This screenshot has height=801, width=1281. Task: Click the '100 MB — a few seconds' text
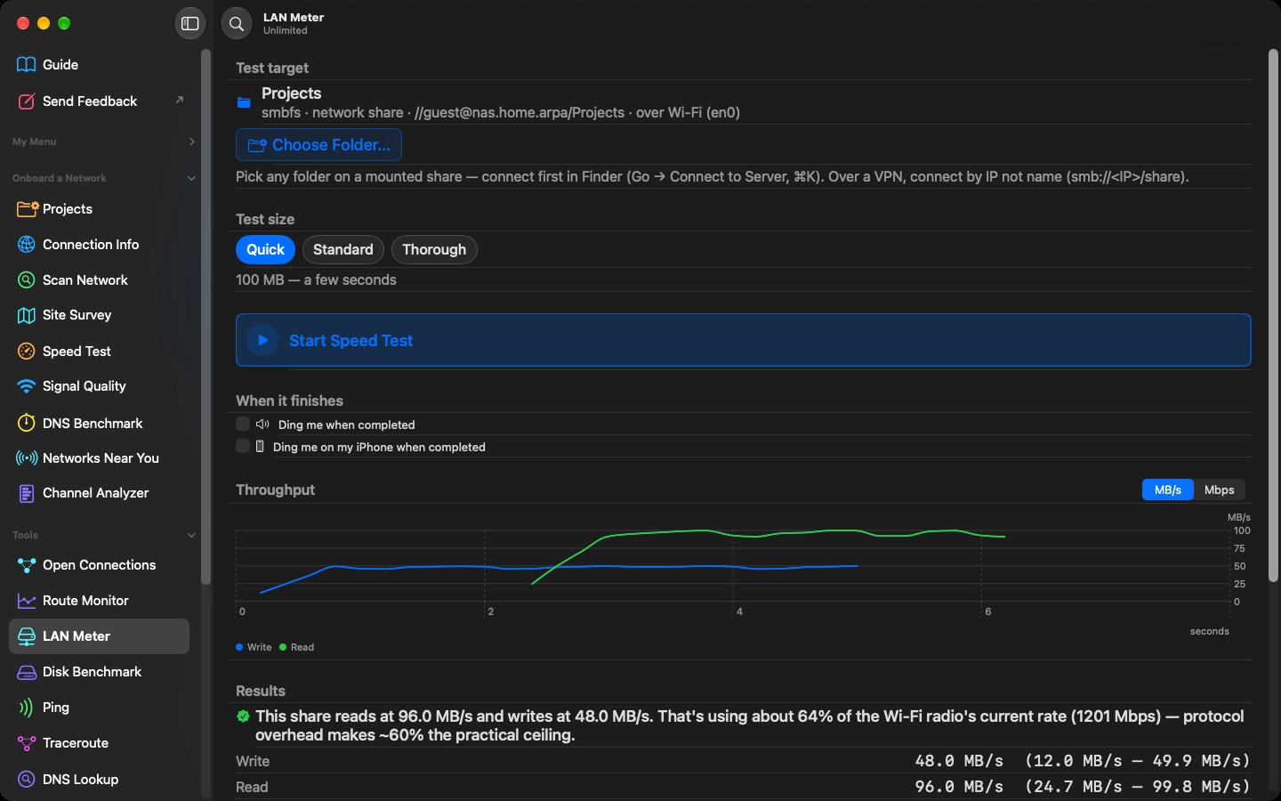pos(316,280)
